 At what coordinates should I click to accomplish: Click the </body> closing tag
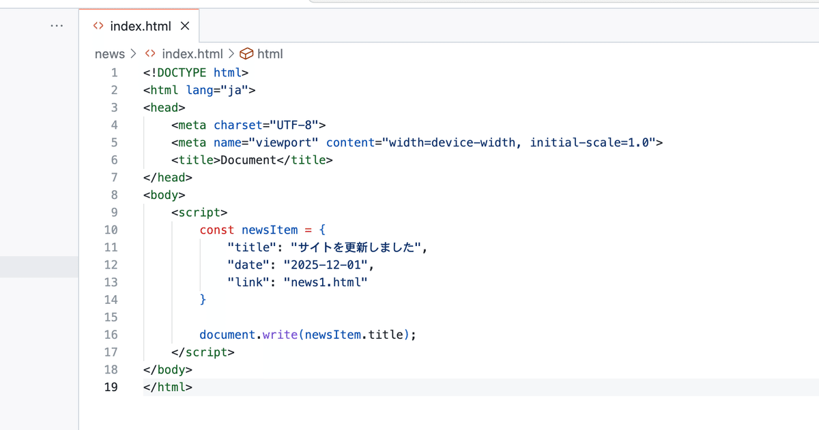pos(168,369)
